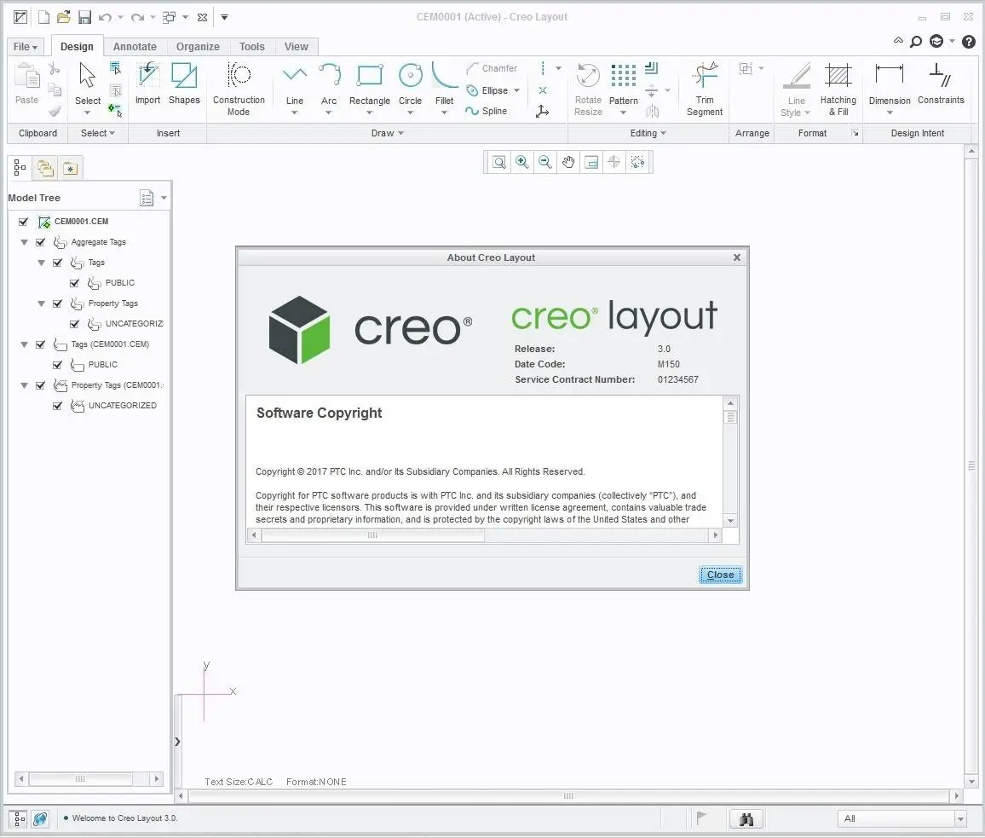Switch to the Design tab
The height and width of the screenshot is (838, 985).
click(x=77, y=47)
